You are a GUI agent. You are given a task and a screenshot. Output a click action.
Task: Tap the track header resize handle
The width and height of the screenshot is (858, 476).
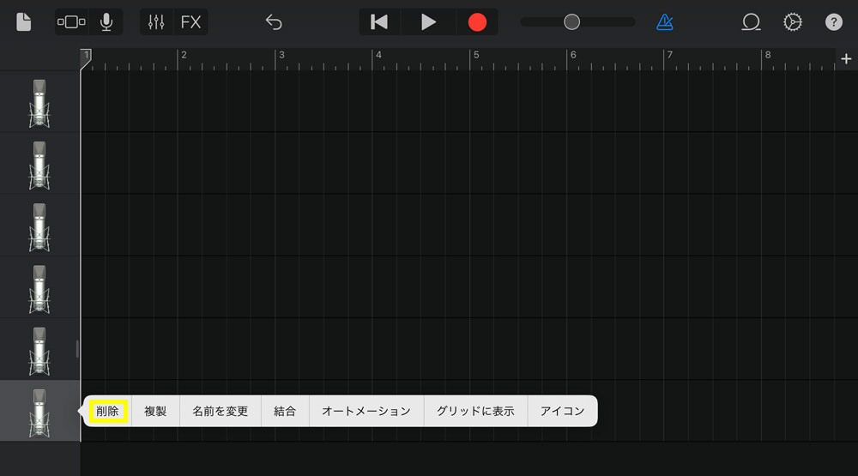click(77, 349)
